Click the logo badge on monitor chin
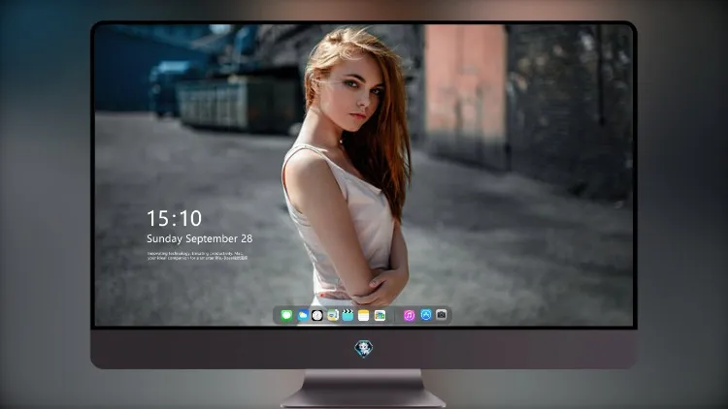The width and height of the screenshot is (728, 409). [364, 348]
